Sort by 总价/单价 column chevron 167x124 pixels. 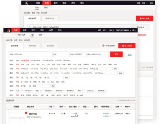79,107
